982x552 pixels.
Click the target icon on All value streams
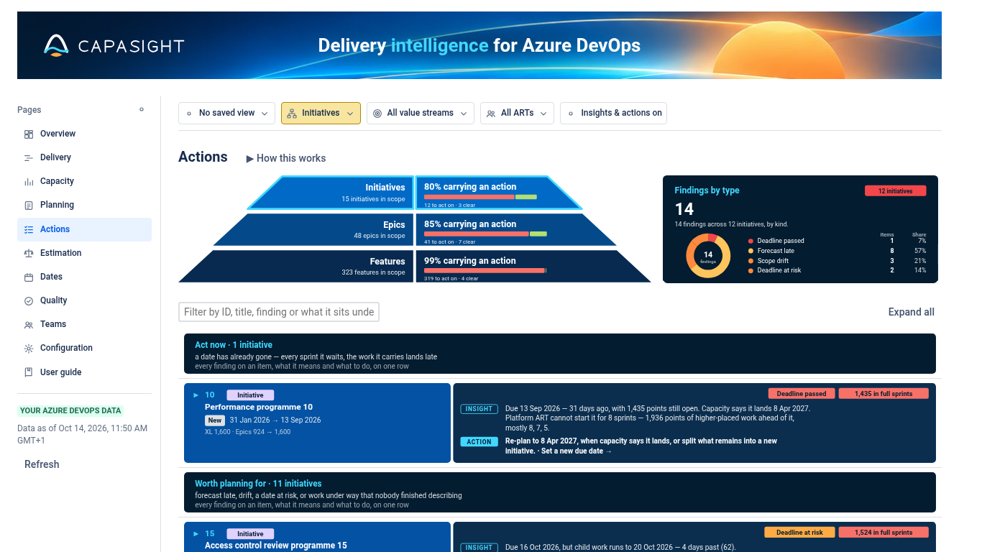[x=377, y=114]
